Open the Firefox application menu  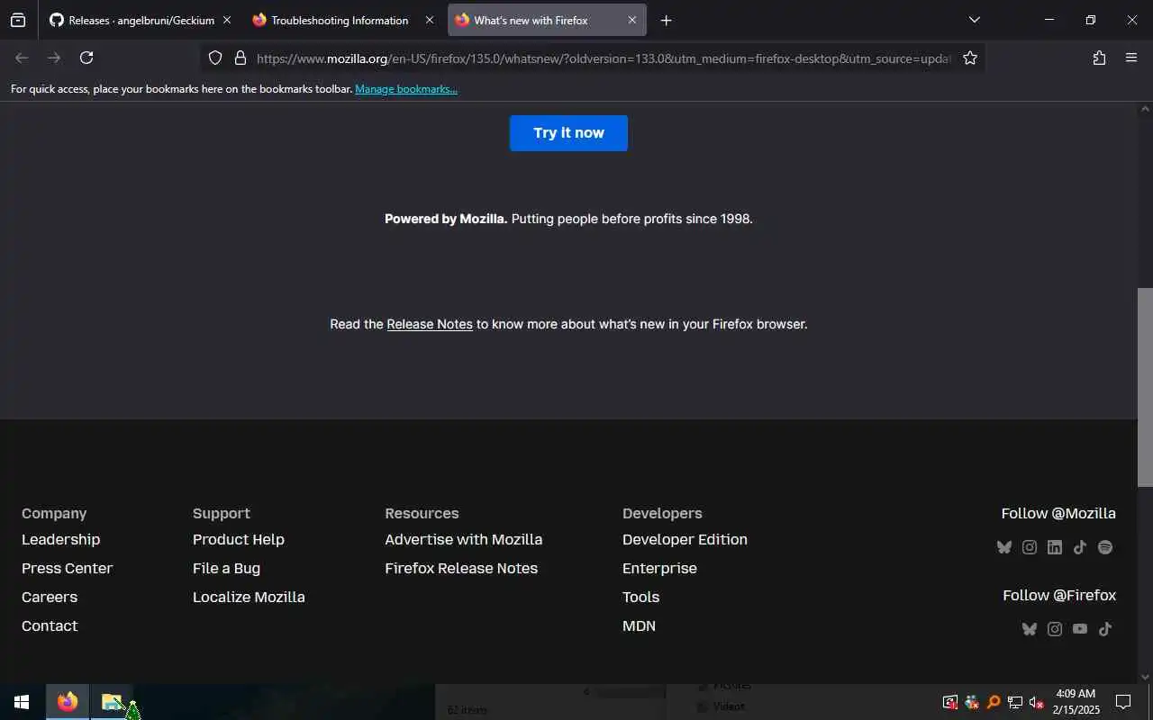coord(1131,58)
